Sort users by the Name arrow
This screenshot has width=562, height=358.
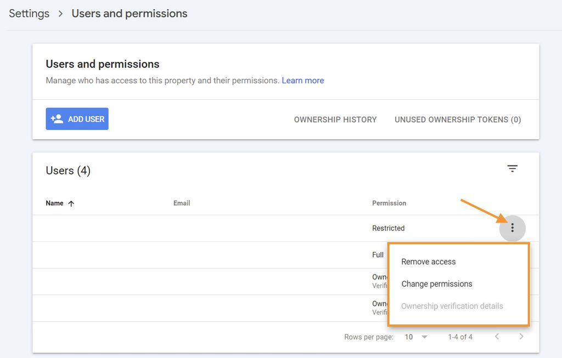(x=71, y=203)
